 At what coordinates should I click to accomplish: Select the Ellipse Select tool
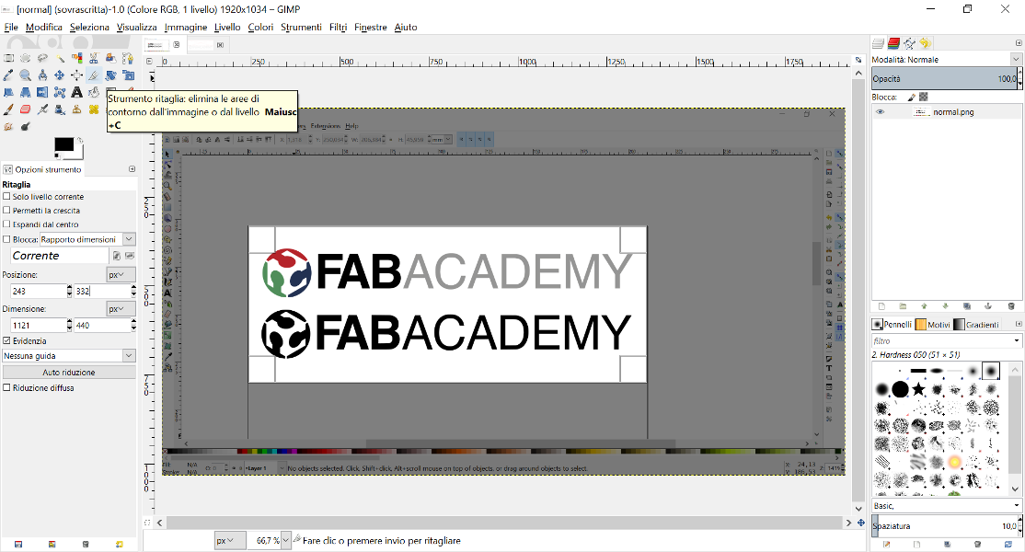pyautogui.click(x=26, y=58)
